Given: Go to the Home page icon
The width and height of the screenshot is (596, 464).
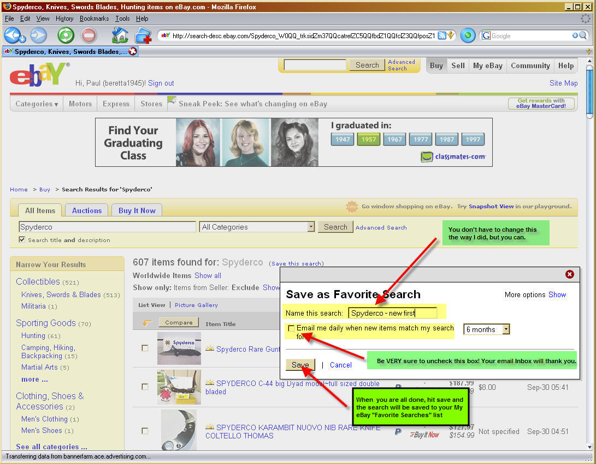Looking at the screenshot, I should [x=120, y=35].
